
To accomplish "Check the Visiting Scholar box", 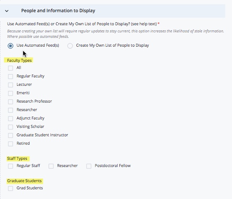I will 11,127.
